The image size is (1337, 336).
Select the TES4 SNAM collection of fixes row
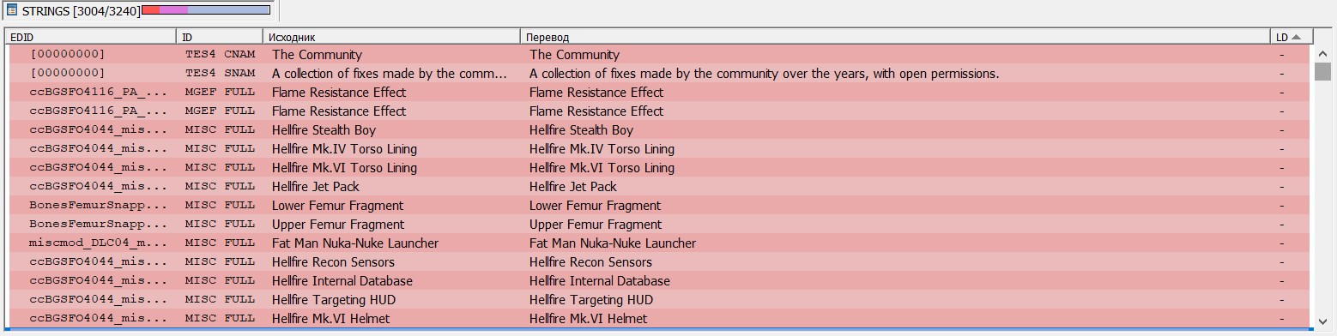point(659,74)
